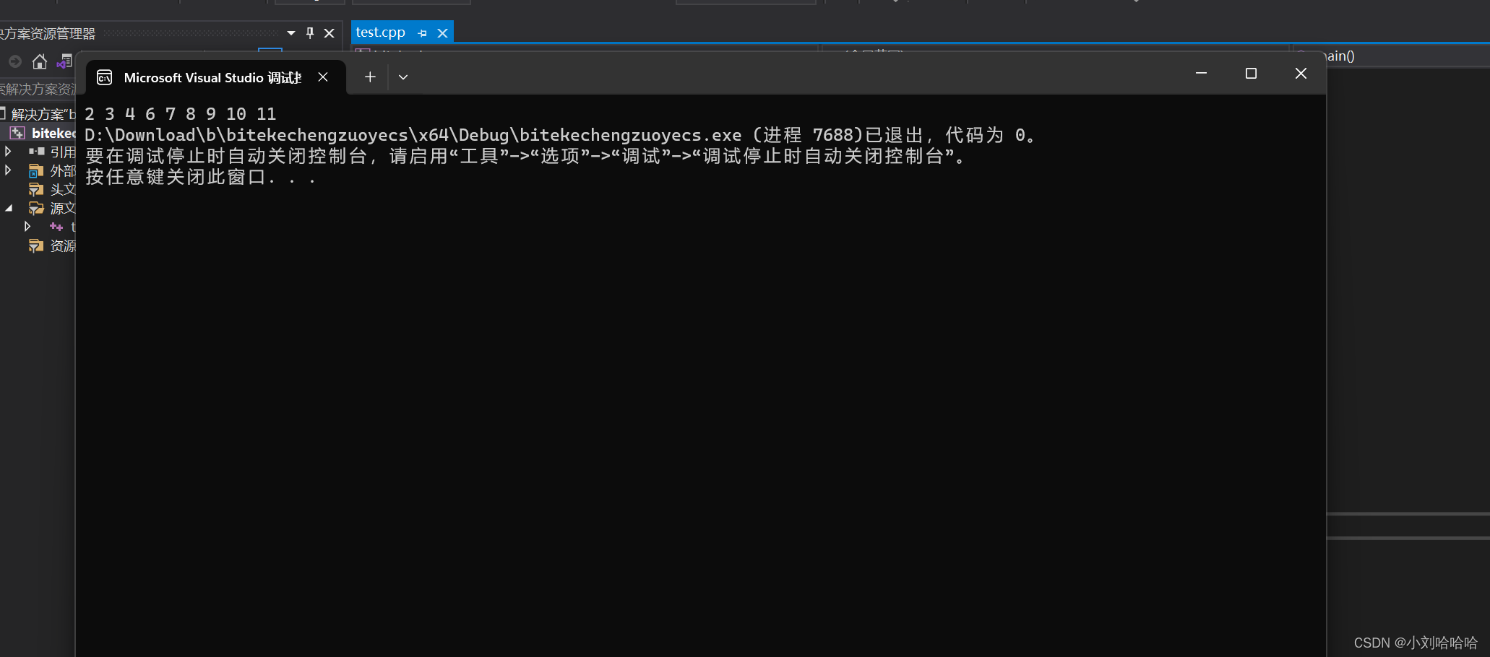The width and height of the screenshot is (1490, 657).
Task: Close the debug console window
Action: click(1301, 73)
